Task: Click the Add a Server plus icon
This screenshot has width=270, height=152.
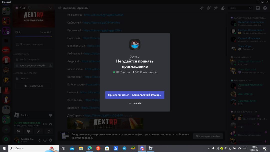Action: [x=6, y=129]
